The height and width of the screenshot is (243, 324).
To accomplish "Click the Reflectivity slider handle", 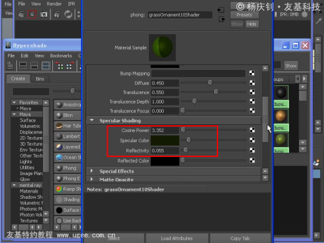I will coord(186,150).
